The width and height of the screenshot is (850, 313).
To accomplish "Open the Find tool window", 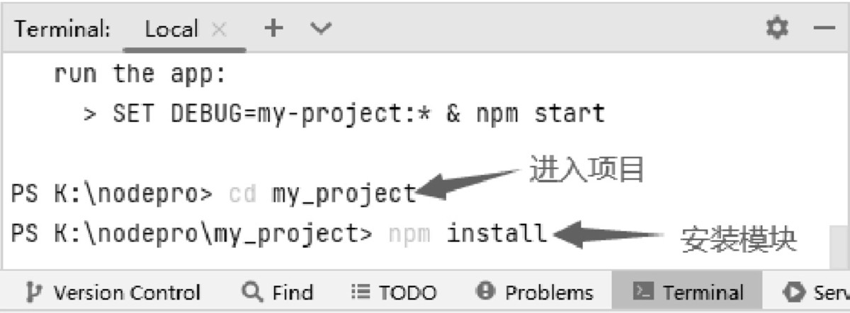I will tap(278, 292).
